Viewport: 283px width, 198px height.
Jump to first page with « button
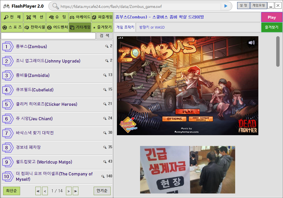click(38, 191)
